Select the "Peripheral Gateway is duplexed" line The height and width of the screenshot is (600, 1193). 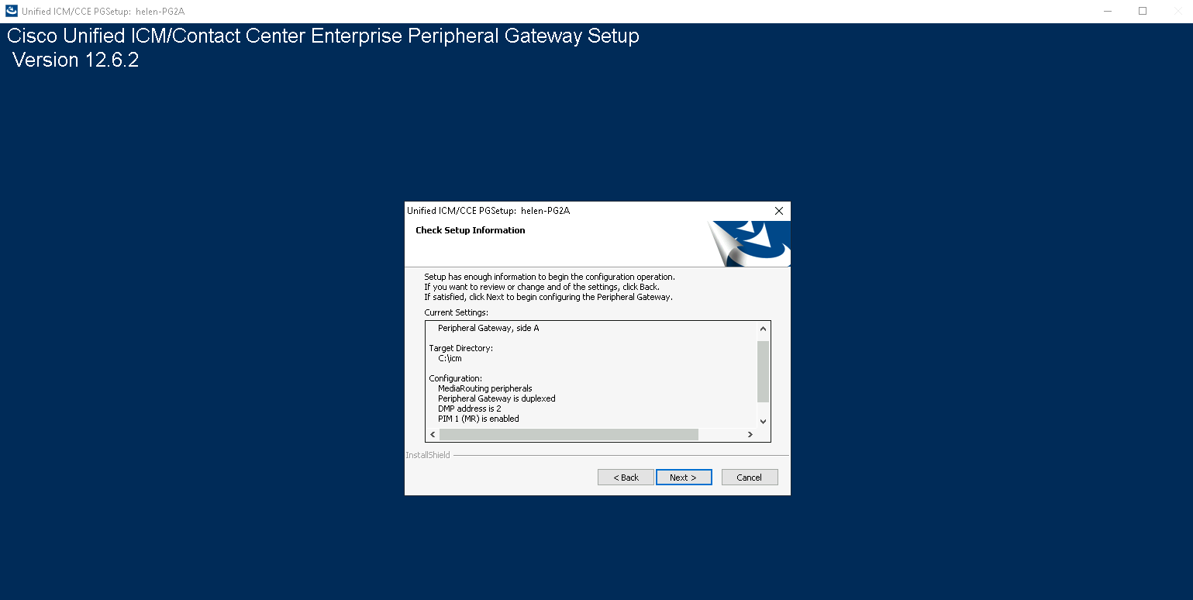(x=496, y=398)
